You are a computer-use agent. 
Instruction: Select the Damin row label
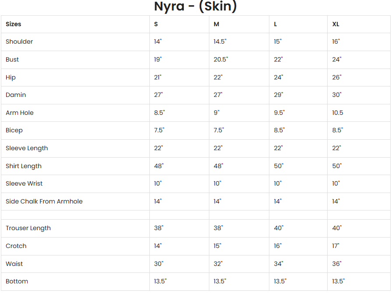point(16,95)
